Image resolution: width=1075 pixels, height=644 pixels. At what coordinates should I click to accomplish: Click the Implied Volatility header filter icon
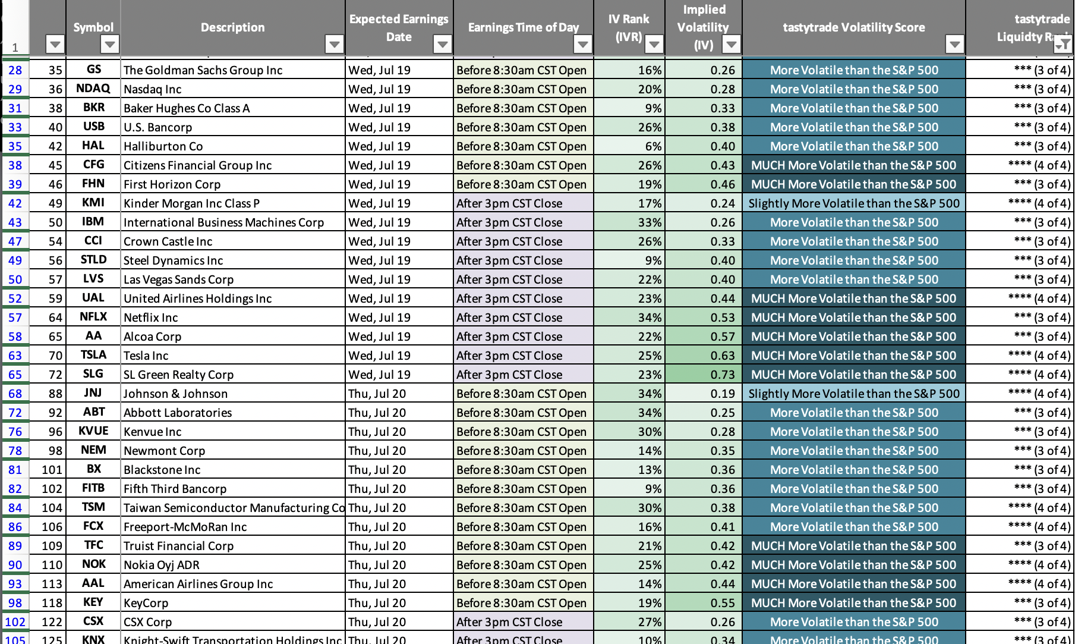click(731, 44)
